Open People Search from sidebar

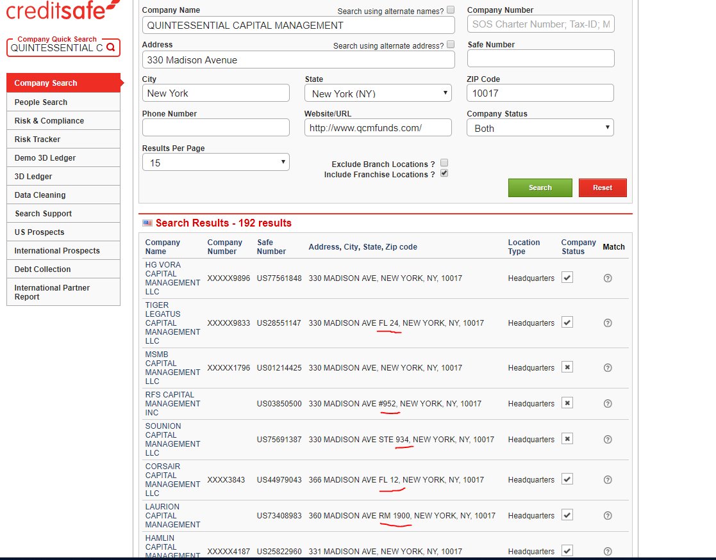click(x=63, y=102)
